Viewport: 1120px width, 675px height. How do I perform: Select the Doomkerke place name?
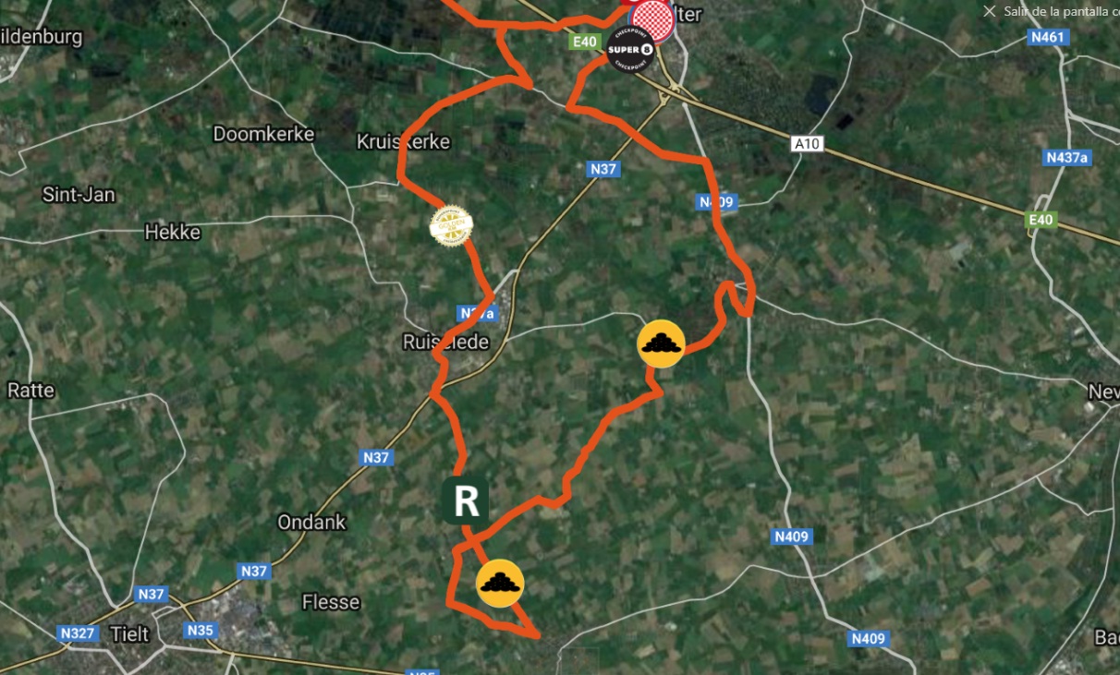click(263, 134)
